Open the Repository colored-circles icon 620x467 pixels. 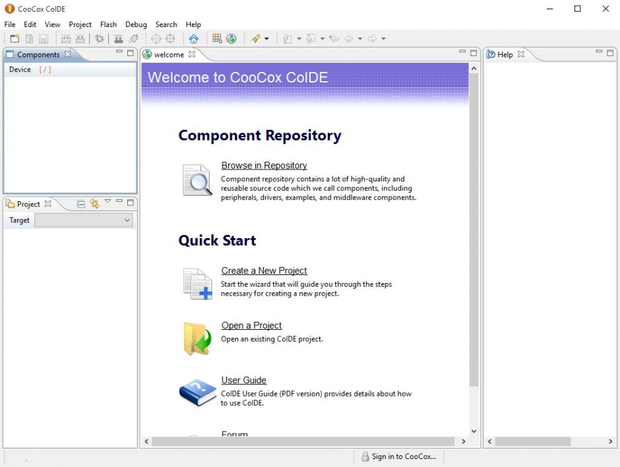point(232,39)
